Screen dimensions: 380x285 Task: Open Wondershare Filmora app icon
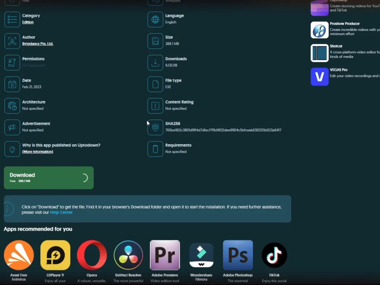coord(201,255)
